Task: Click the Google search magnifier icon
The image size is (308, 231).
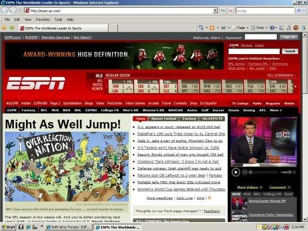Action: 298,11
